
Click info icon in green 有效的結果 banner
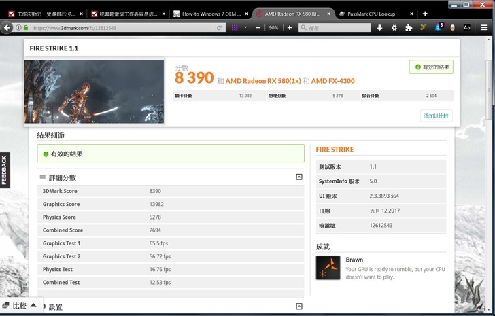click(46, 154)
